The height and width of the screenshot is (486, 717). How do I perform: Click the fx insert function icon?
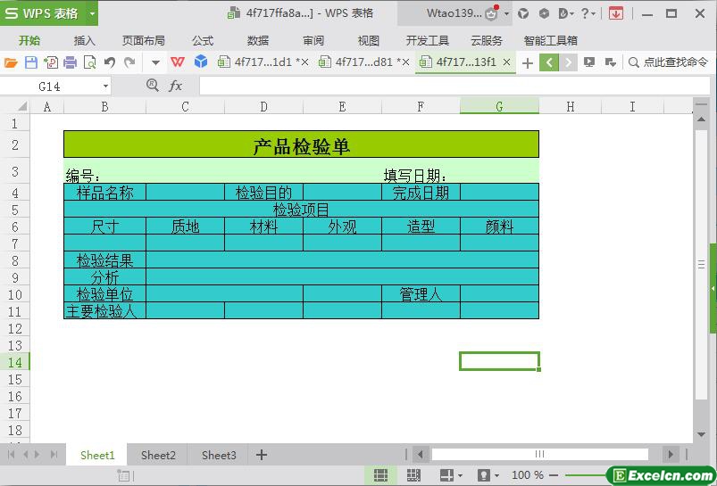point(176,86)
